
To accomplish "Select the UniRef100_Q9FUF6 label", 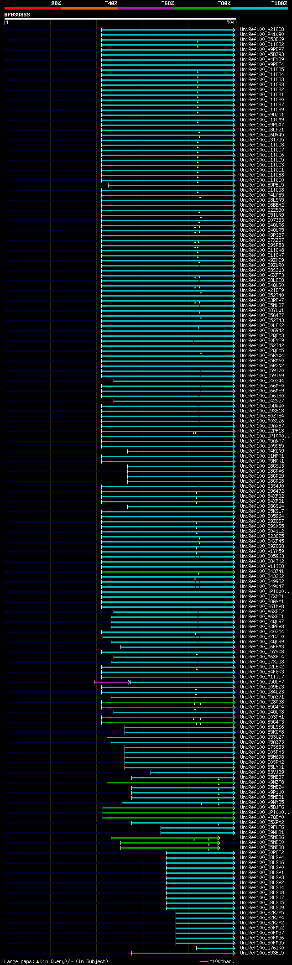I will (262, 827).
